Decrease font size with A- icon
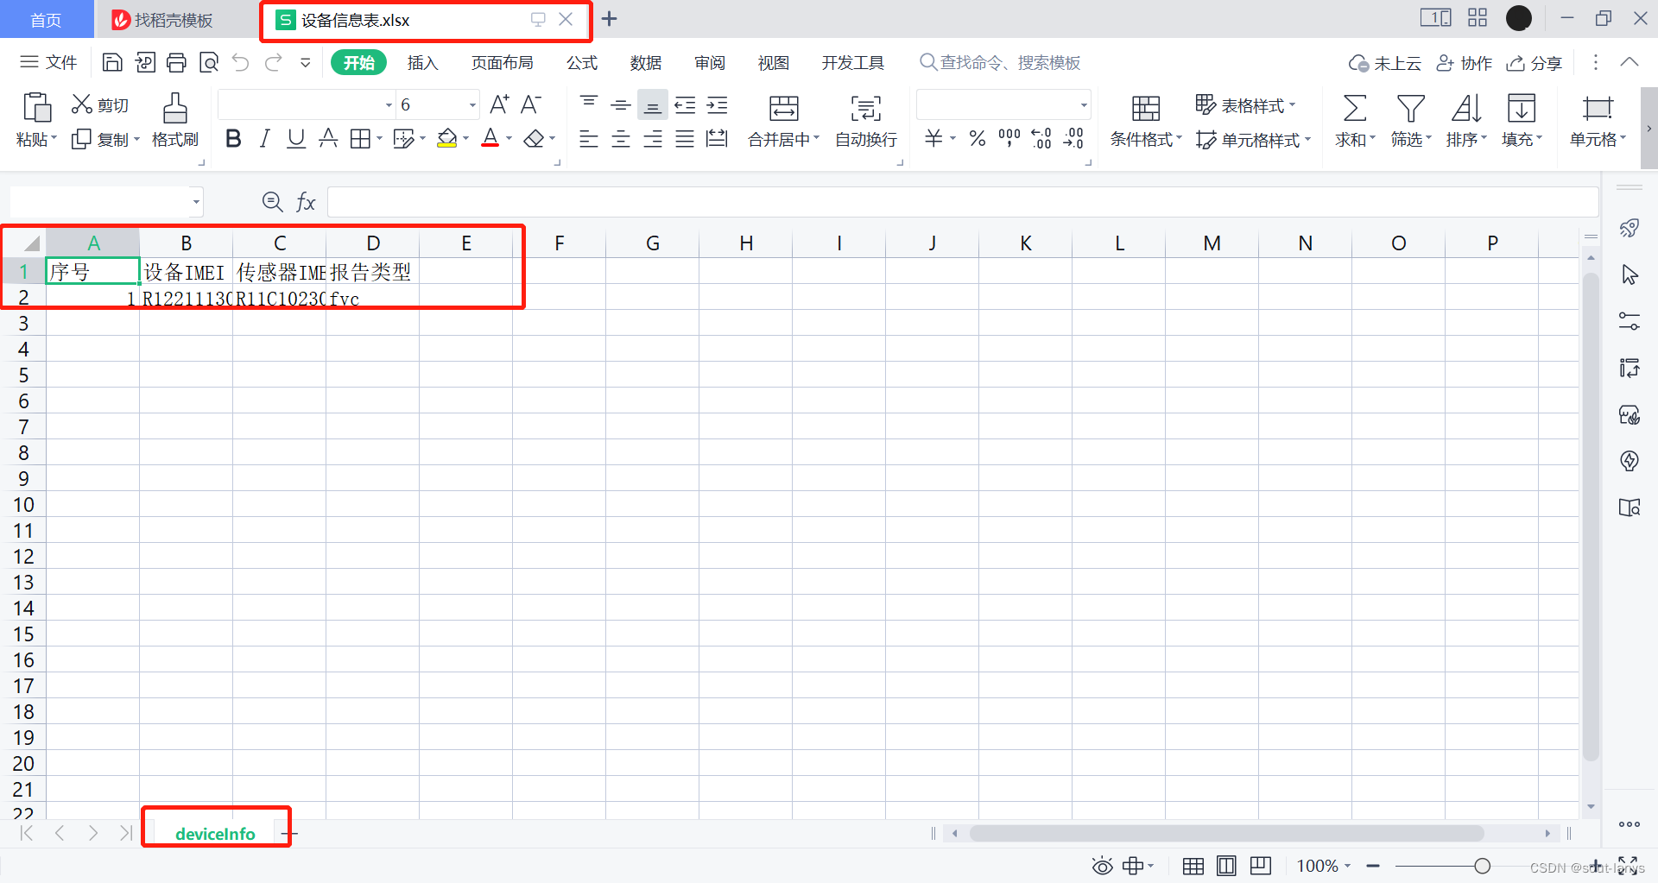The image size is (1658, 883). (x=531, y=104)
